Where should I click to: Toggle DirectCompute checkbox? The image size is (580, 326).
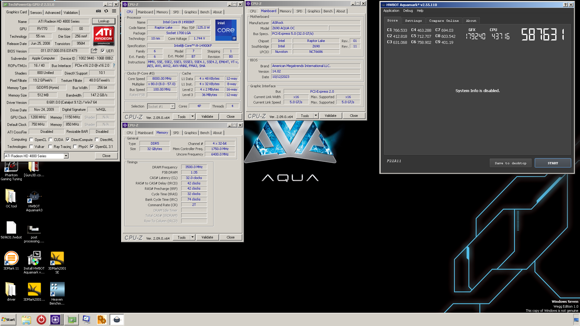click(x=68, y=140)
